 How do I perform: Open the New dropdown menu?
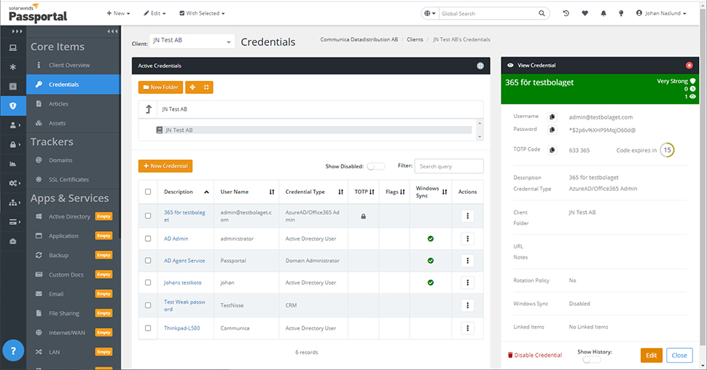(118, 14)
